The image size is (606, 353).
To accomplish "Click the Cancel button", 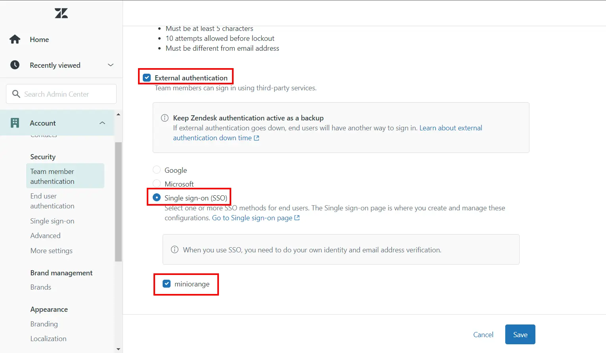I will coord(483,334).
